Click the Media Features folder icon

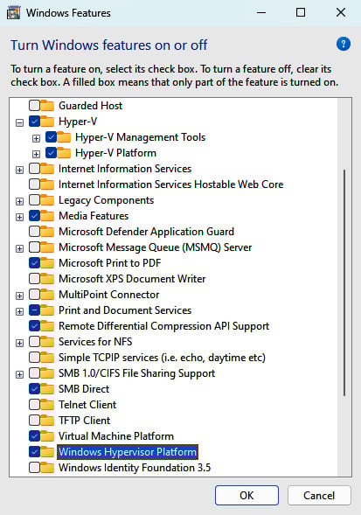[x=47, y=216]
